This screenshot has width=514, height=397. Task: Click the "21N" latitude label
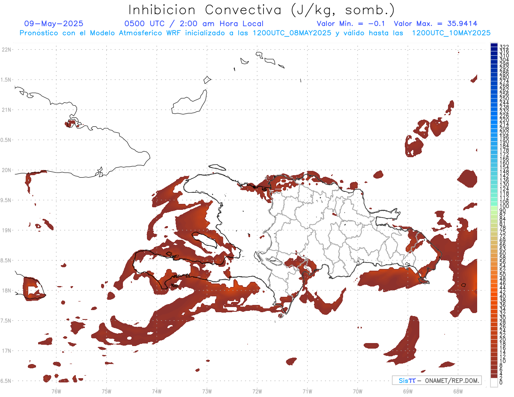6,110
